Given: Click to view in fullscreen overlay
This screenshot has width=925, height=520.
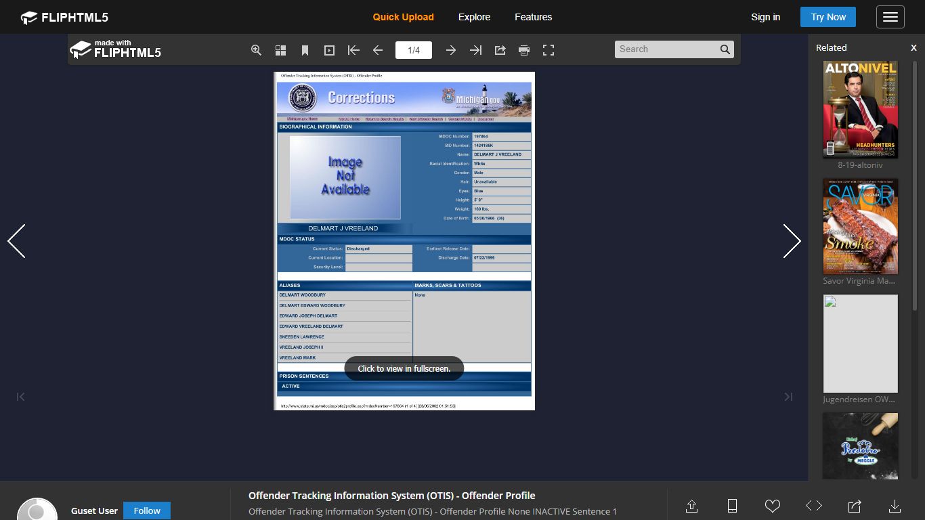Looking at the screenshot, I should [404, 368].
